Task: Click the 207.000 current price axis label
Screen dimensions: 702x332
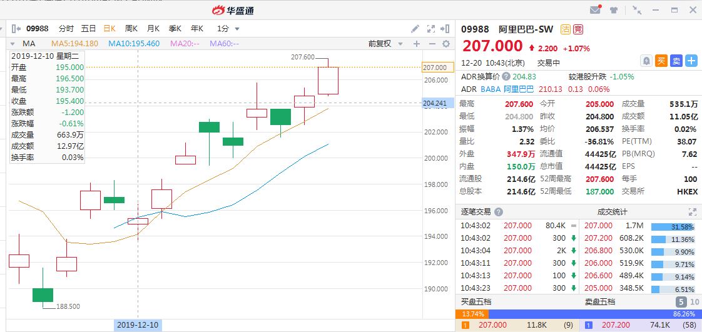Action: [x=437, y=67]
